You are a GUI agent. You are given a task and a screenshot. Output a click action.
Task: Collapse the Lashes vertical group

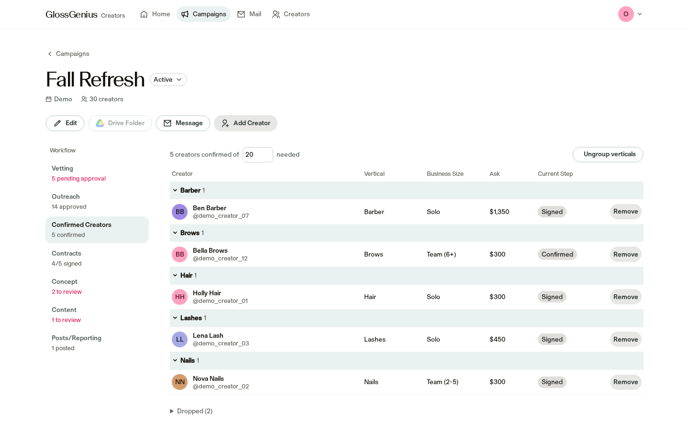pyautogui.click(x=175, y=318)
